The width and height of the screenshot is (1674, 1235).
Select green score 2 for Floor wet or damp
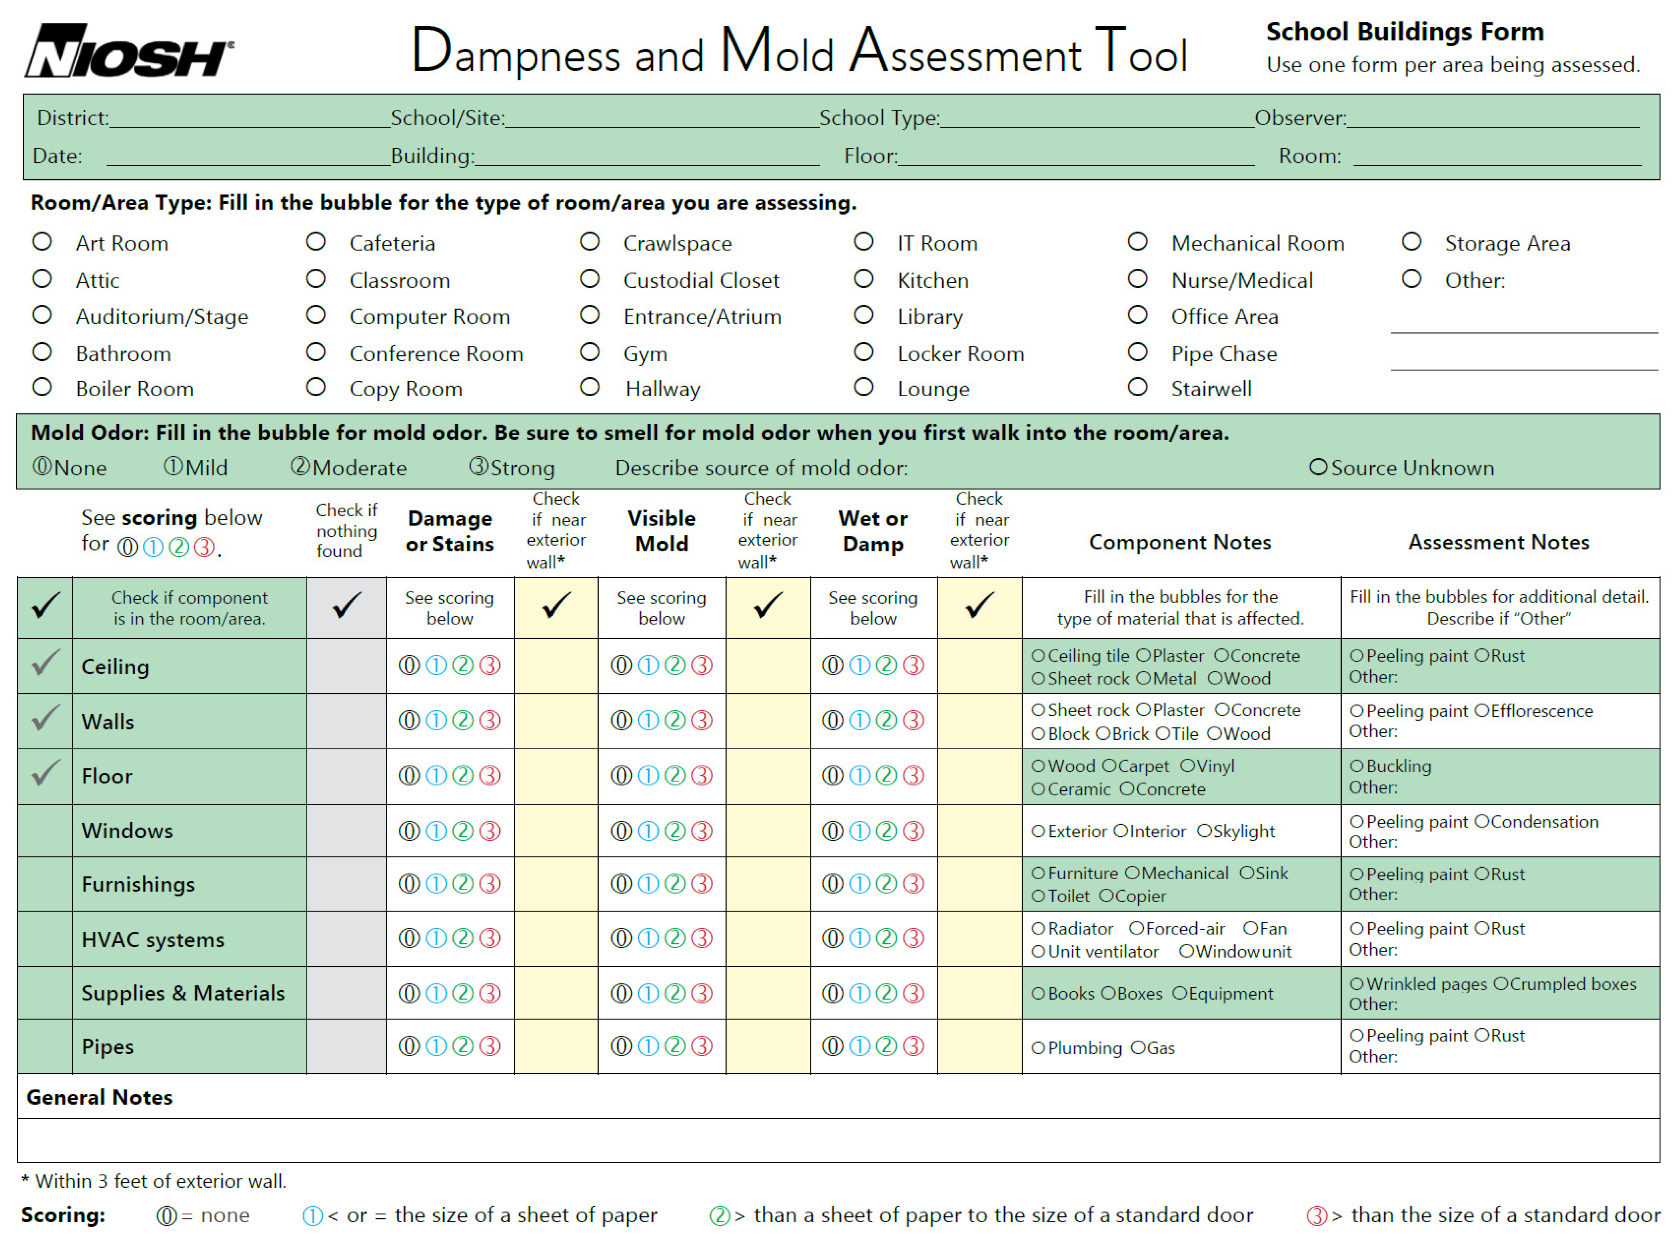point(887,776)
